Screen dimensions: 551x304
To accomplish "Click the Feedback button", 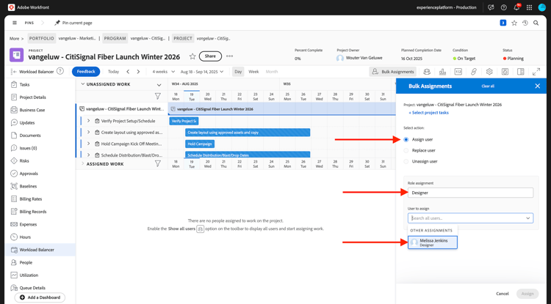I will click(x=86, y=72).
